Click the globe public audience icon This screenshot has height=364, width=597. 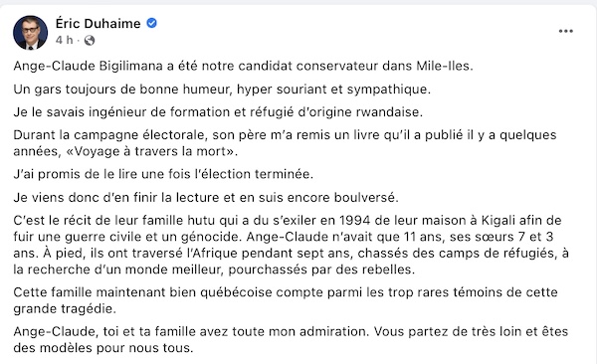pyautogui.click(x=90, y=40)
